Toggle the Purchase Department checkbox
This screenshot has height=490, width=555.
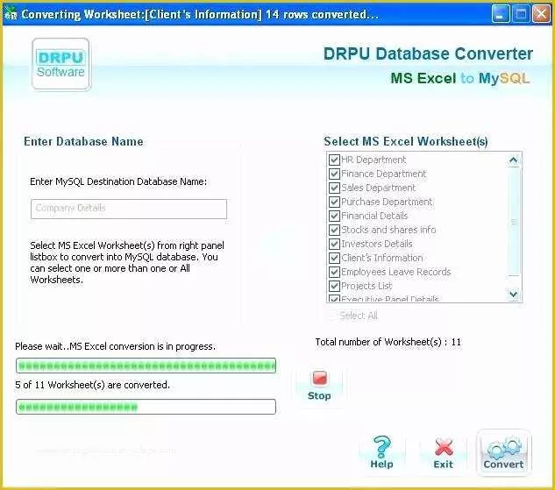334,202
